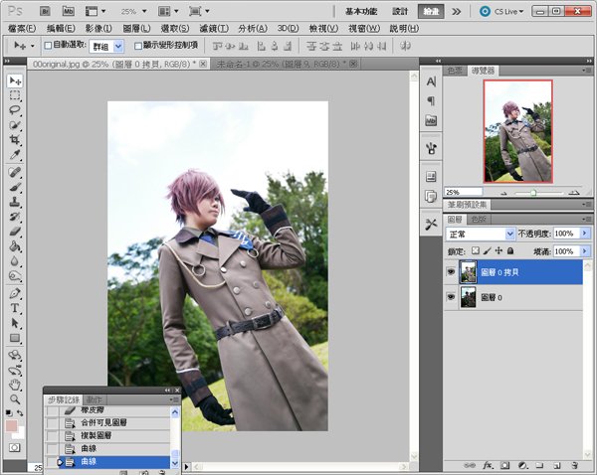Select the Rectangle shape tool
597x475 pixels.
(15, 338)
